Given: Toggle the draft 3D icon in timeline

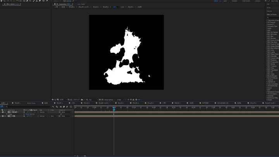Looking at the screenshot, I should [57, 107].
